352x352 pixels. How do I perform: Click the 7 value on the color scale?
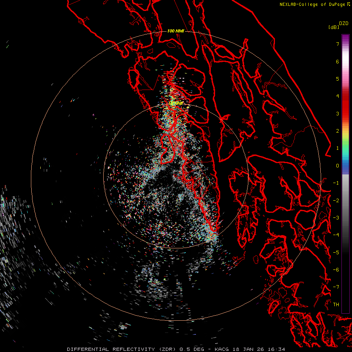pyautogui.click(x=338, y=44)
